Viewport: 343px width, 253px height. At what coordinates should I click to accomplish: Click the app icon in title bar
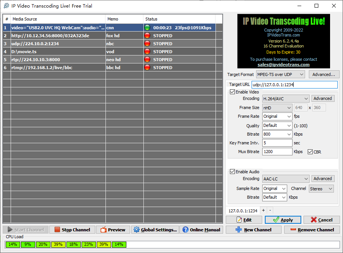pyautogui.click(x=6, y=6)
